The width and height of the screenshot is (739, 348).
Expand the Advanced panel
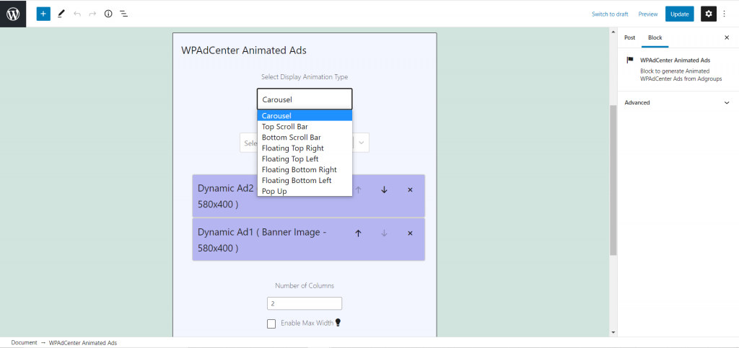point(677,102)
